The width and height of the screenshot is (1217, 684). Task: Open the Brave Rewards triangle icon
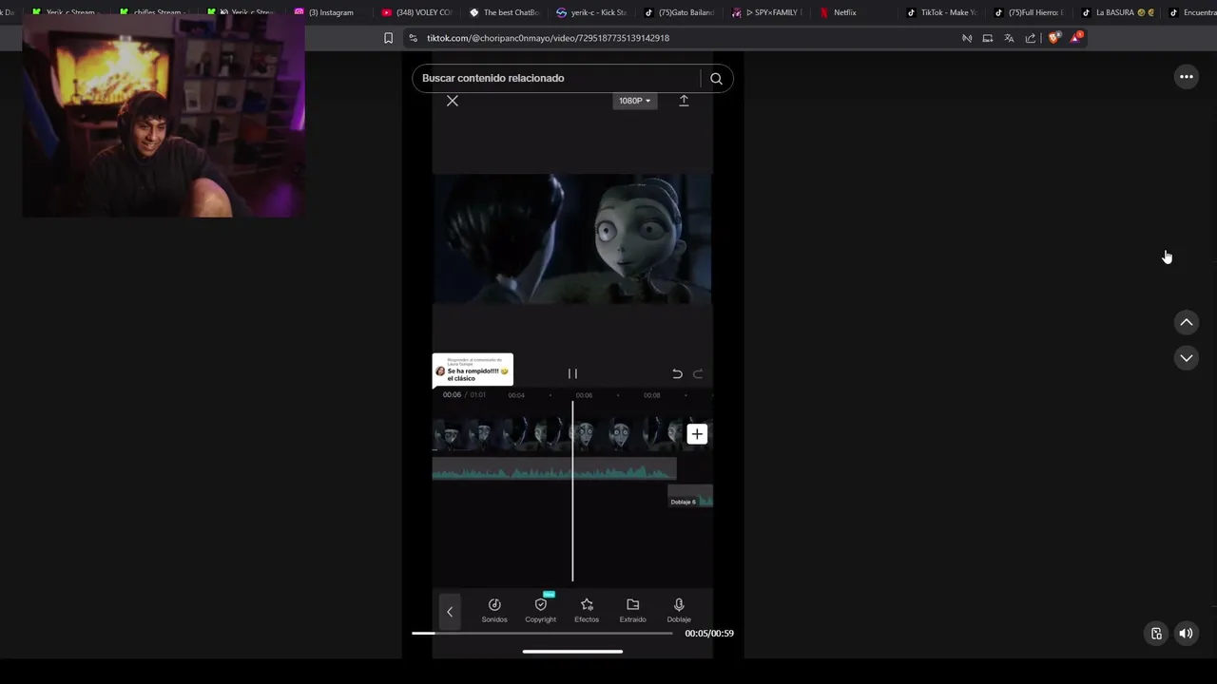click(x=1076, y=38)
